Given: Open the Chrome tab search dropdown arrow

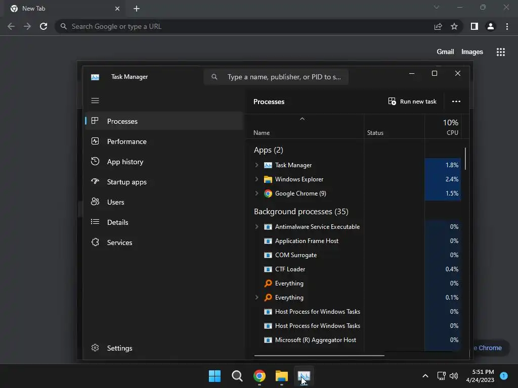Looking at the screenshot, I should tap(437, 7).
